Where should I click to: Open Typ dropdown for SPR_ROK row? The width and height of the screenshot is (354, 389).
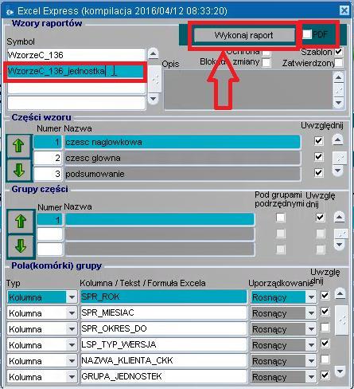click(72, 297)
